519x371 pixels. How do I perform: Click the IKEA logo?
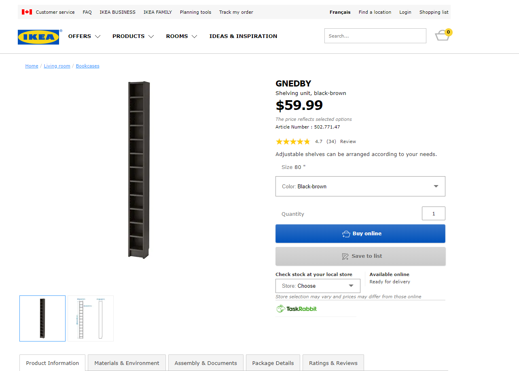(x=38, y=37)
